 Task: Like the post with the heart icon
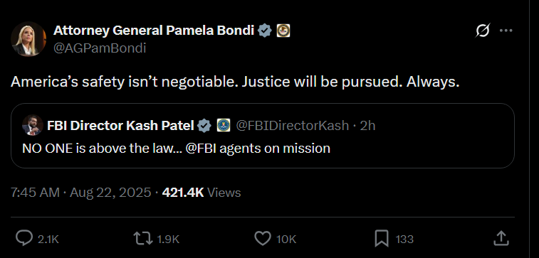(263, 239)
